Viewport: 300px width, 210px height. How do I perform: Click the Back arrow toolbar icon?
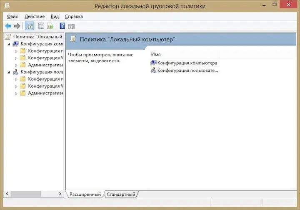tap(8, 26)
